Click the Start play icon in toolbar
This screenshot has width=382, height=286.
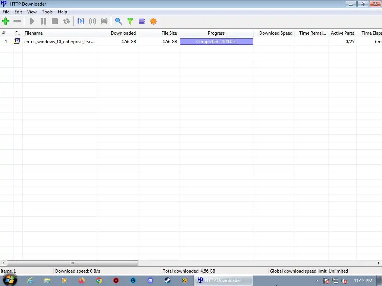tap(32, 21)
